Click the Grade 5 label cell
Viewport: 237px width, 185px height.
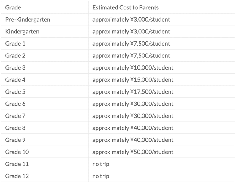tap(15, 92)
